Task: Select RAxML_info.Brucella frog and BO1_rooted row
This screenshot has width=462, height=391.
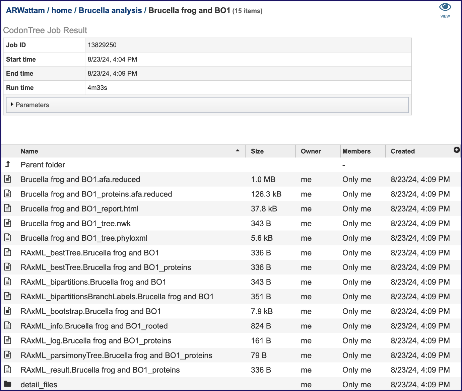Action: click(x=231, y=326)
